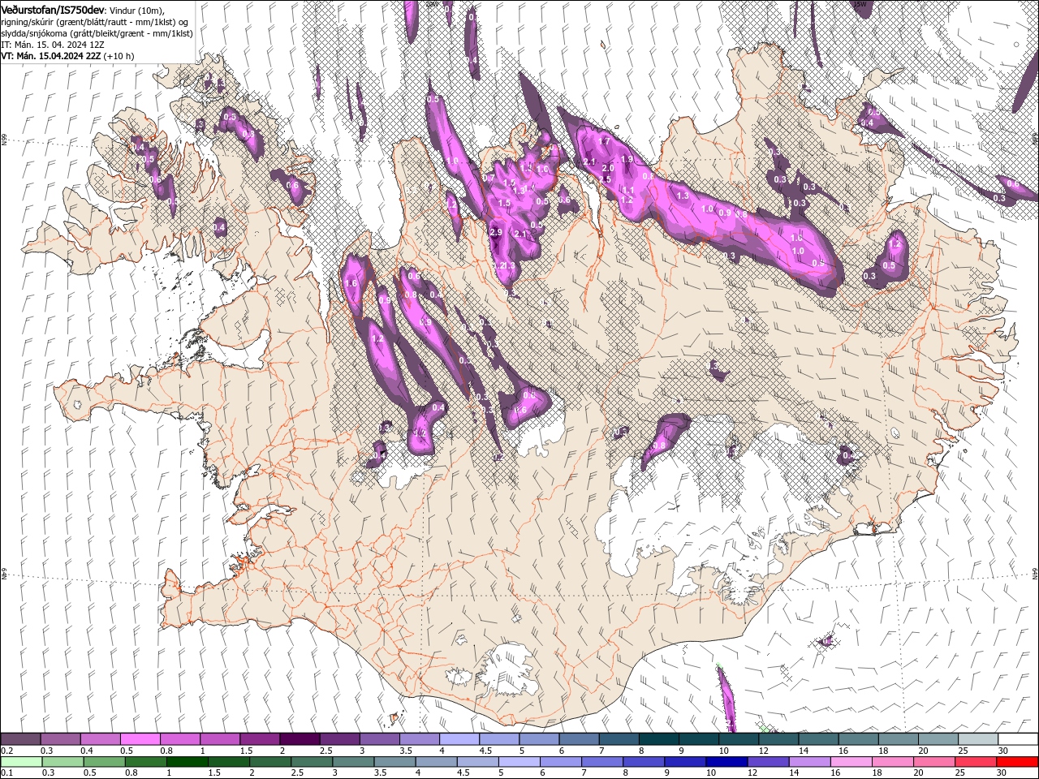Click the valid time 'VT: Mán. 15.04.2024 22Z'
The image size is (1039, 779).
[50, 56]
